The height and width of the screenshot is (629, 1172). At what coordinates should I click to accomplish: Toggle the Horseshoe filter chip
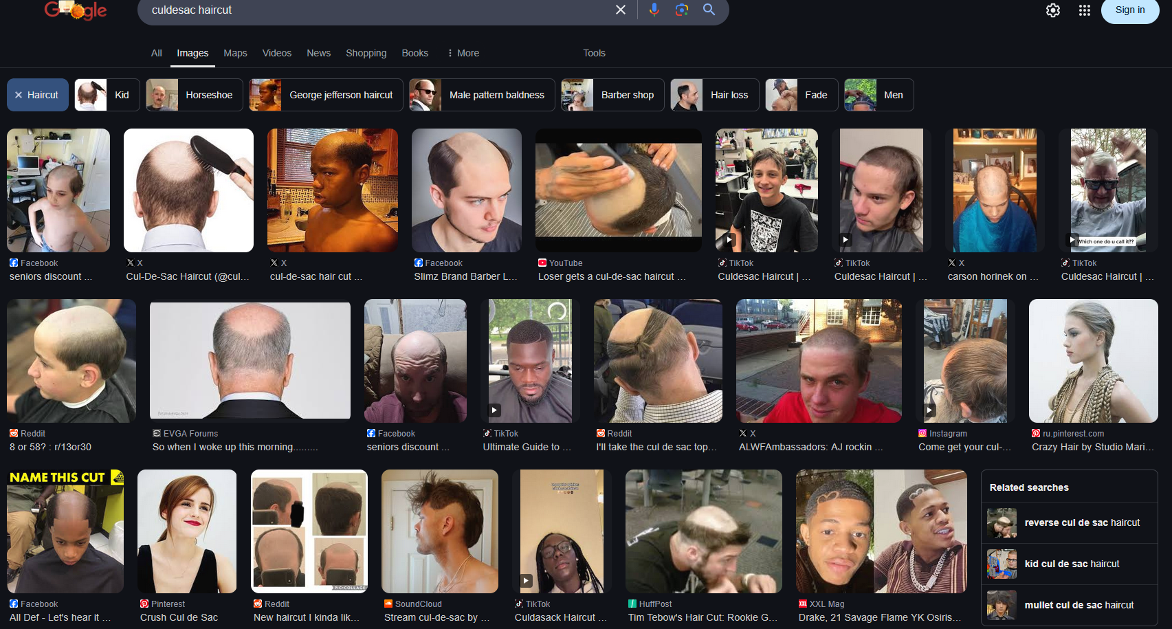(x=195, y=95)
